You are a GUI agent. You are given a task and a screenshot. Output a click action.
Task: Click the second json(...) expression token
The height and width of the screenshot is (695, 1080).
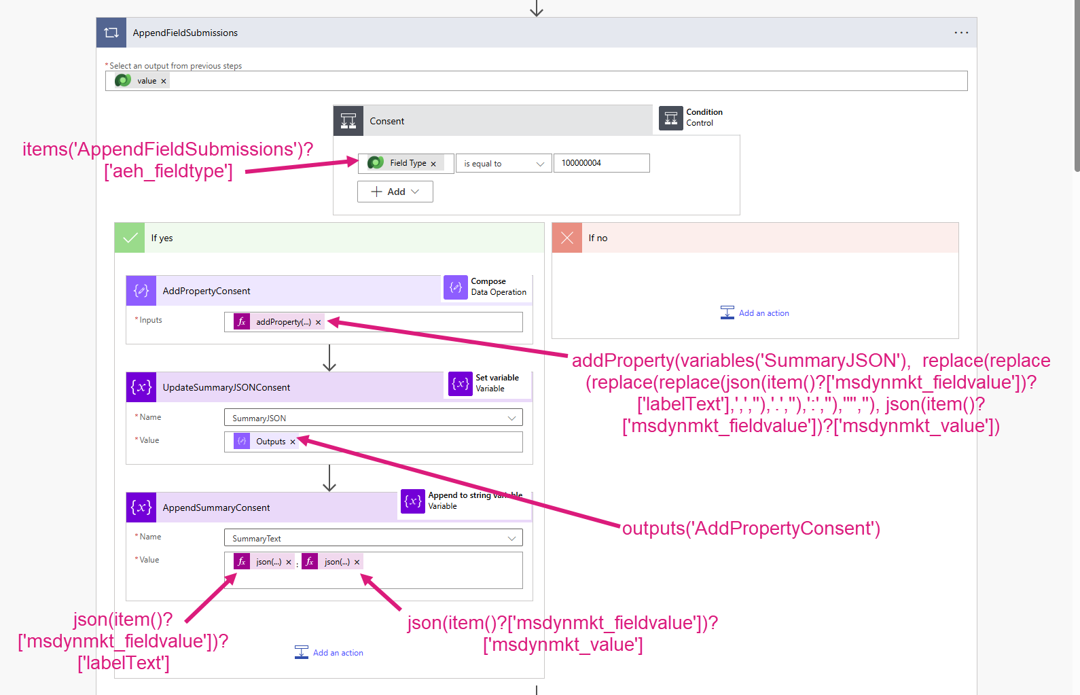[x=332, y=562]
